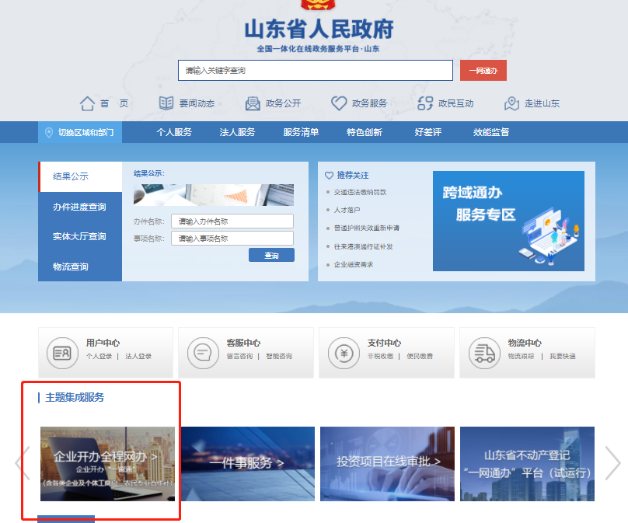Open the 个人服务 menu item
This screenshot has height=523, width=628.
(x=174, y=132)
